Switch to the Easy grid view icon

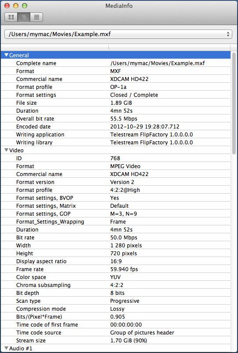[x=11, y=17]
